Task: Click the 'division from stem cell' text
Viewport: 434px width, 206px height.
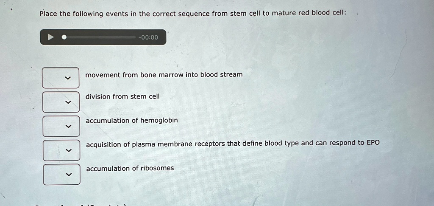Action: [122, 96]
